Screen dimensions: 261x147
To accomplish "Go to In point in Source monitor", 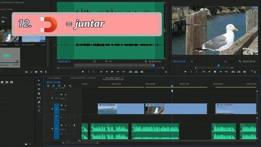I will (101, 72).
